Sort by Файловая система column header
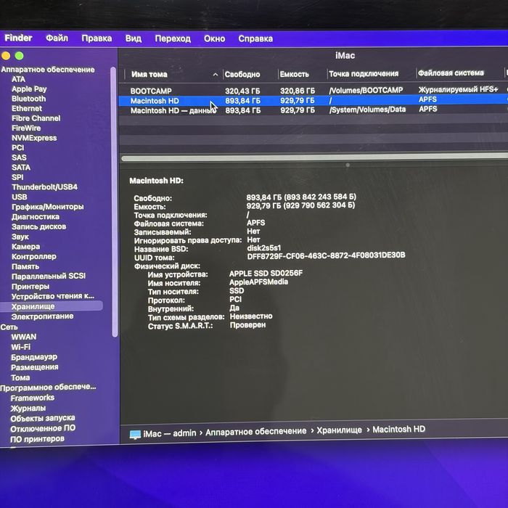 tap(451, 73)
